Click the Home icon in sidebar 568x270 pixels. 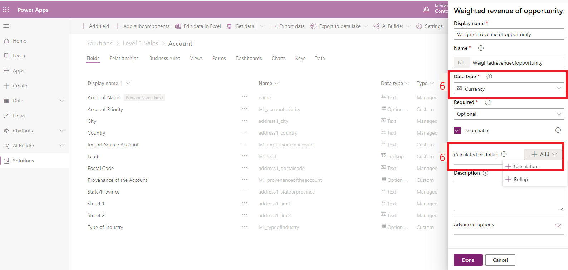[x=6, y=41]
